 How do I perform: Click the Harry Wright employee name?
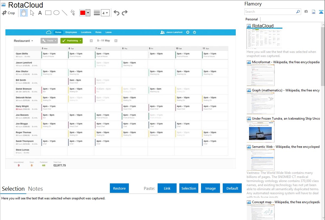[22, 106]
